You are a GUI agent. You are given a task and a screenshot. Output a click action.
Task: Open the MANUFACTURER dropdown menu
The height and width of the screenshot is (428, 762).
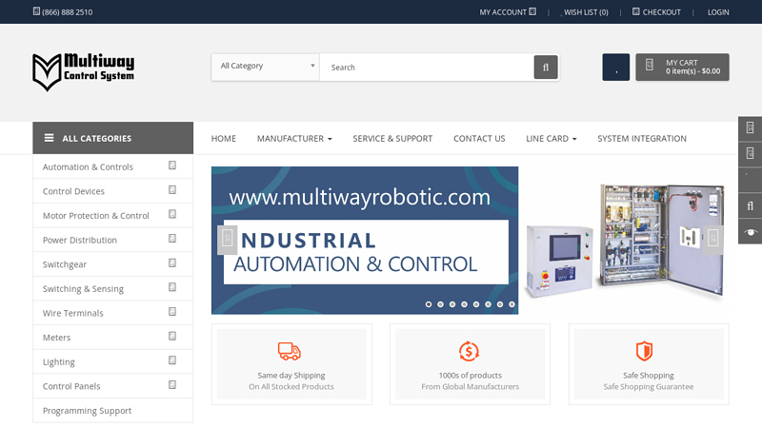(x=294, y=138)
